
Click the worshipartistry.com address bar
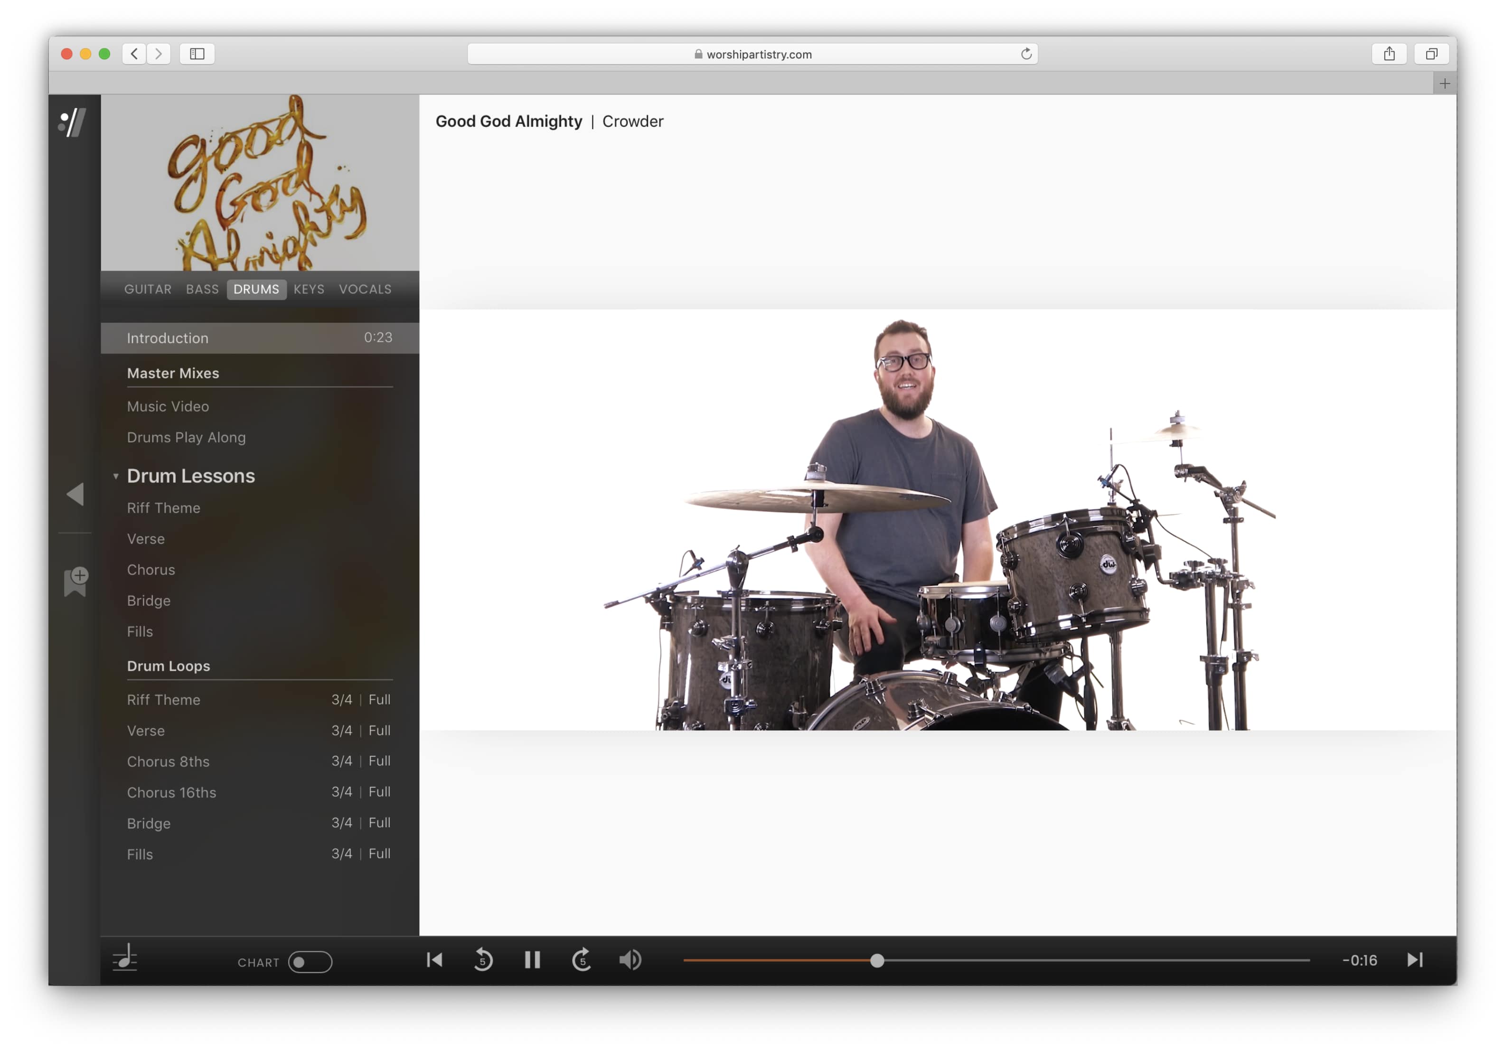[752, 55]
